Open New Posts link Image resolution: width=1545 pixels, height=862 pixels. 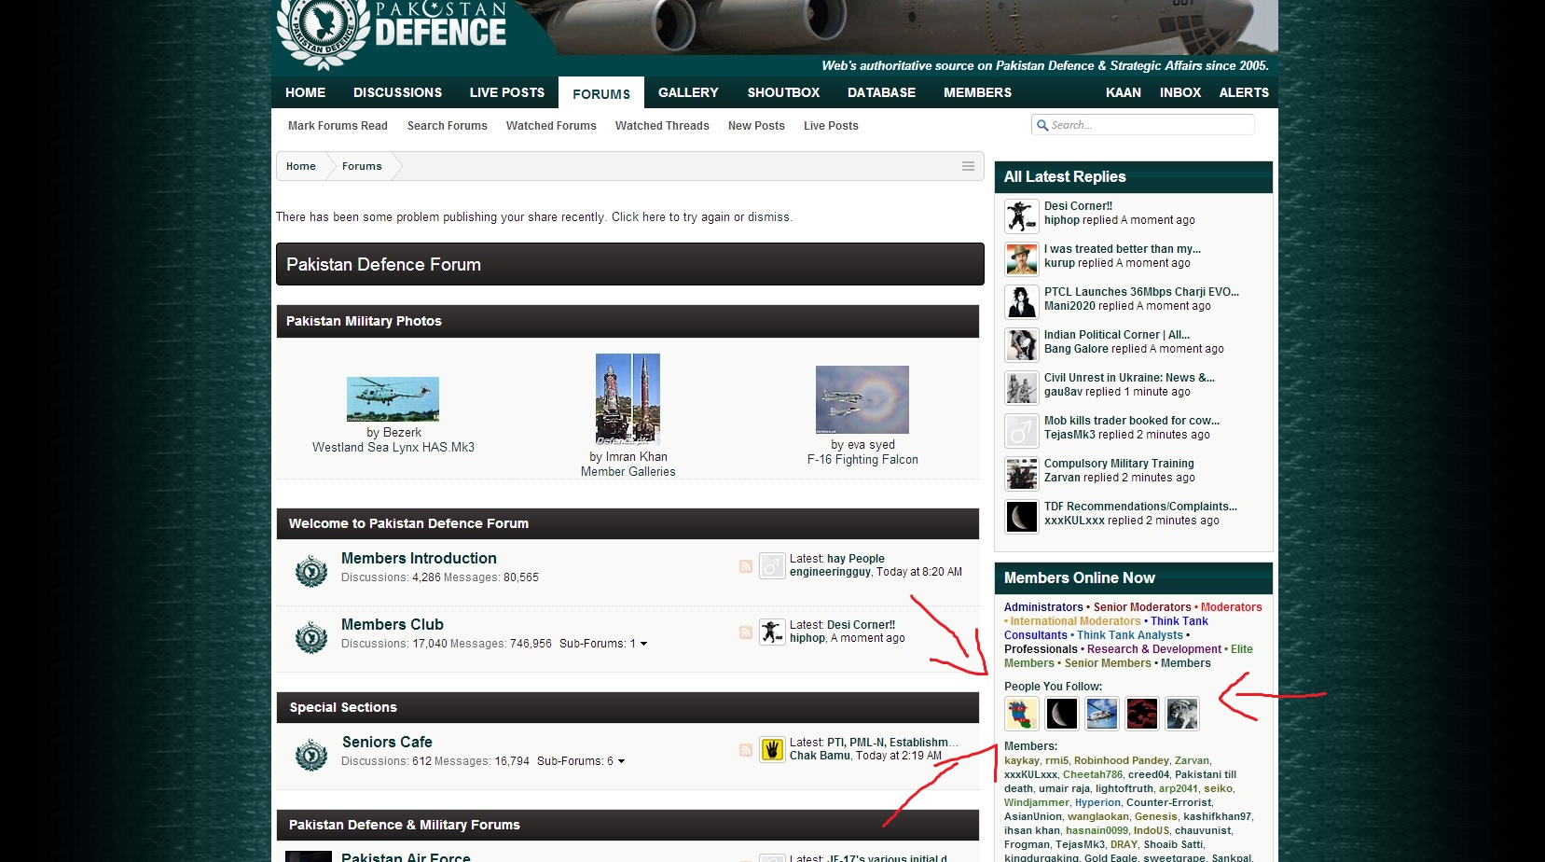click(x=756, y=126)
